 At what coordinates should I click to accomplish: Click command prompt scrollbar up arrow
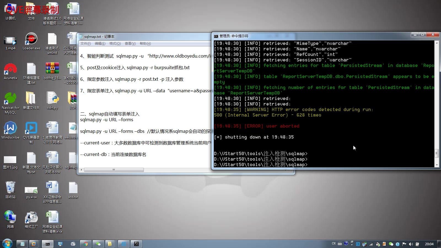[437, 43]
